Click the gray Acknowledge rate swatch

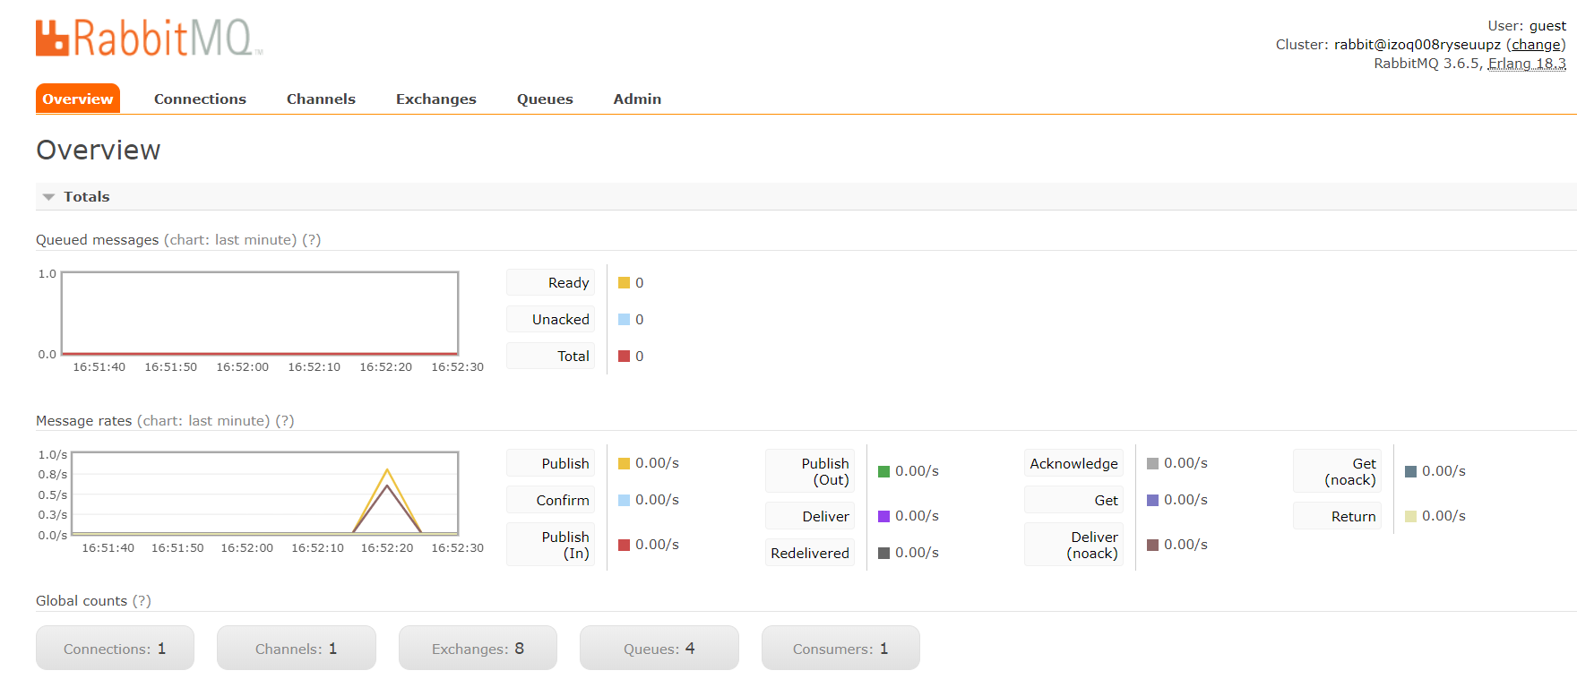pyautogui.click(x=1152, y=463)
